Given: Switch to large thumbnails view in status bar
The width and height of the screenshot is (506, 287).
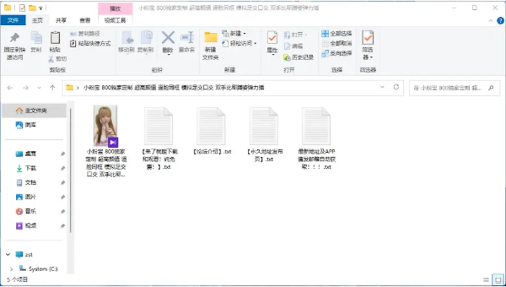Looking at the screenshot, I should [498, 280].
